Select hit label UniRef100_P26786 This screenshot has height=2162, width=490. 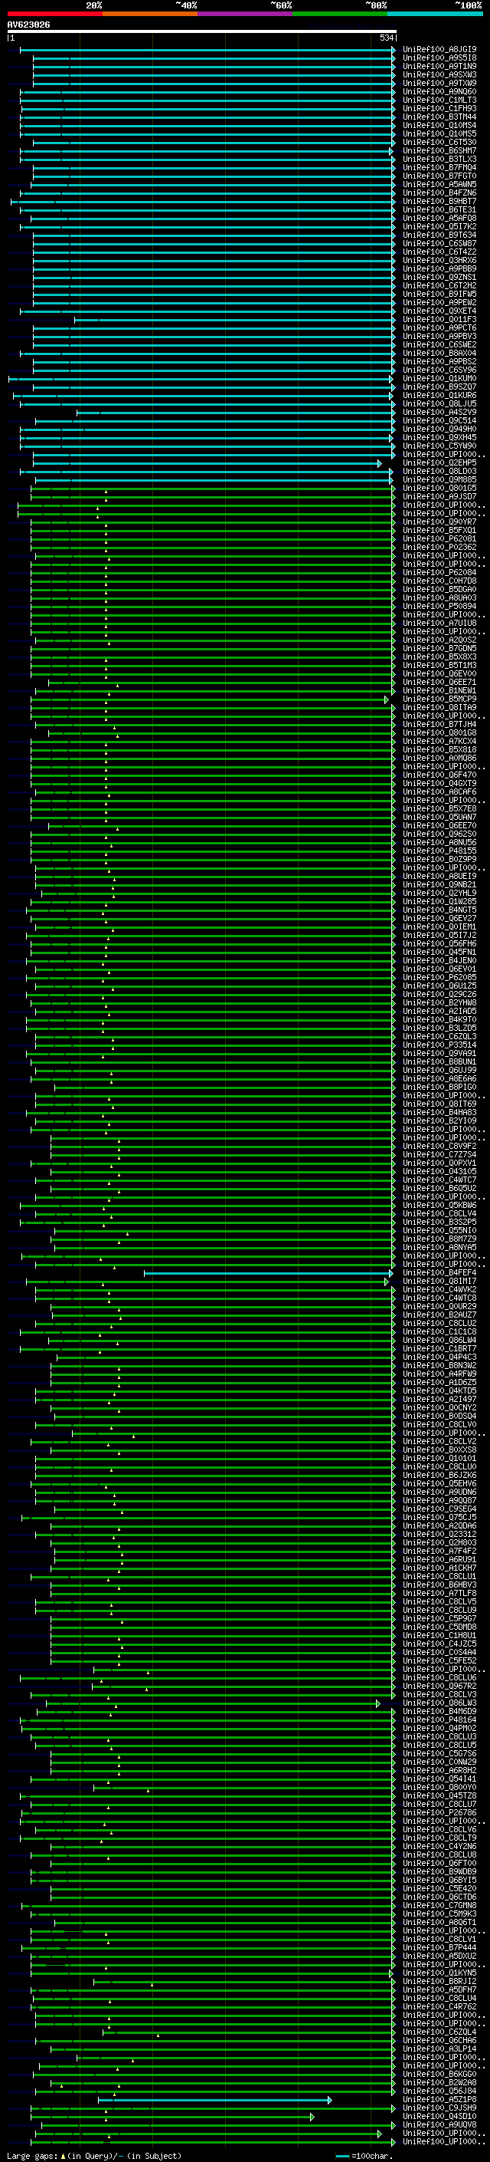(439, 1813)
